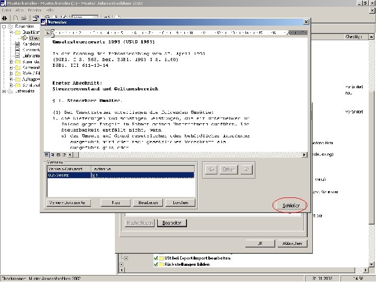Select the USt-Gesetz row in Verweise list

click(x=121, y=175)
